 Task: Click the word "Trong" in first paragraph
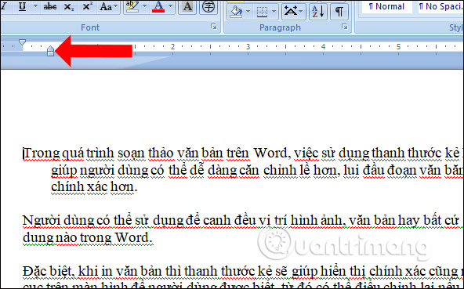click(42, 154)
